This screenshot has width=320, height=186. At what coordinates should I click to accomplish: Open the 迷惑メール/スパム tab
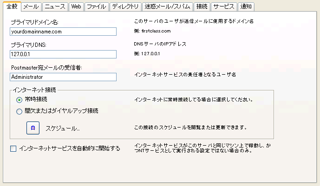coord(167,6)
